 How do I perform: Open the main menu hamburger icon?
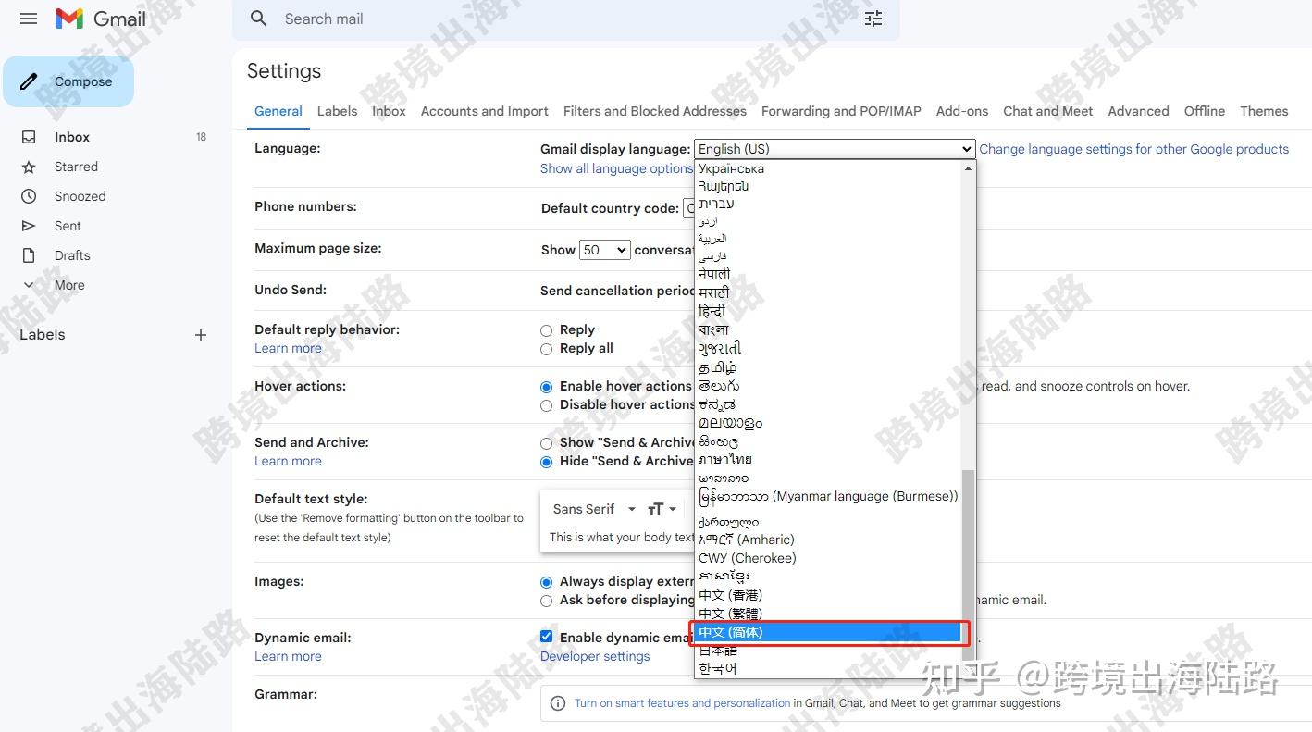(29, 19)
